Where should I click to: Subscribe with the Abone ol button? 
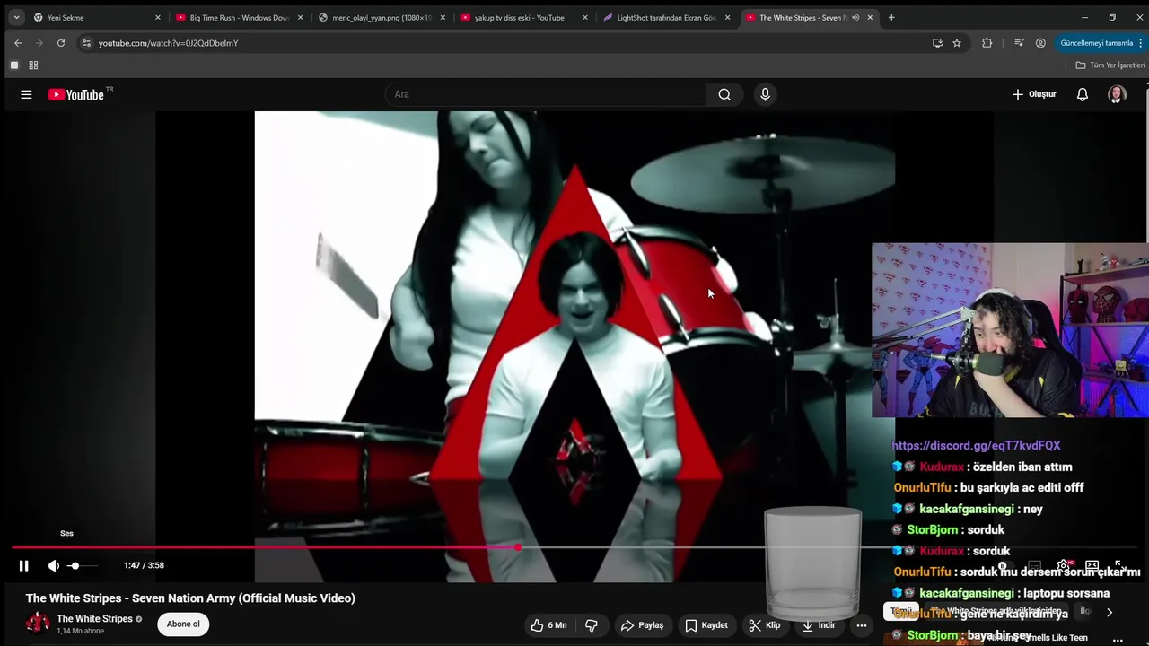(x=183, y=624)
